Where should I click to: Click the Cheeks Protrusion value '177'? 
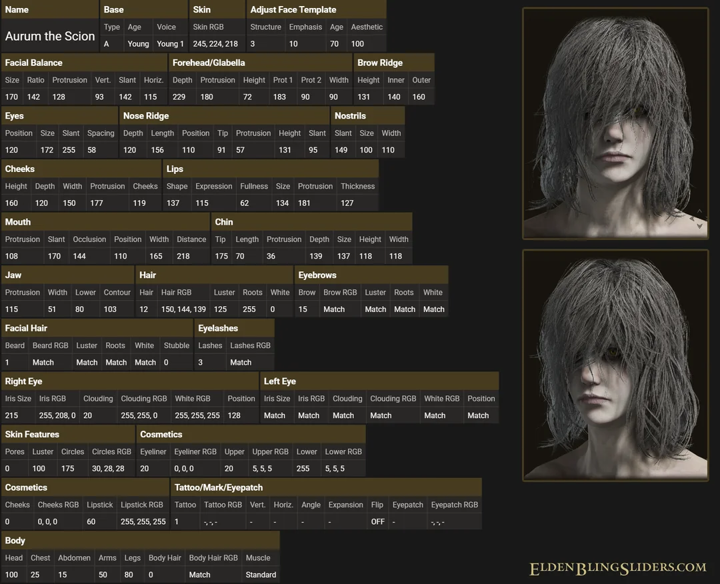[97, 203]
